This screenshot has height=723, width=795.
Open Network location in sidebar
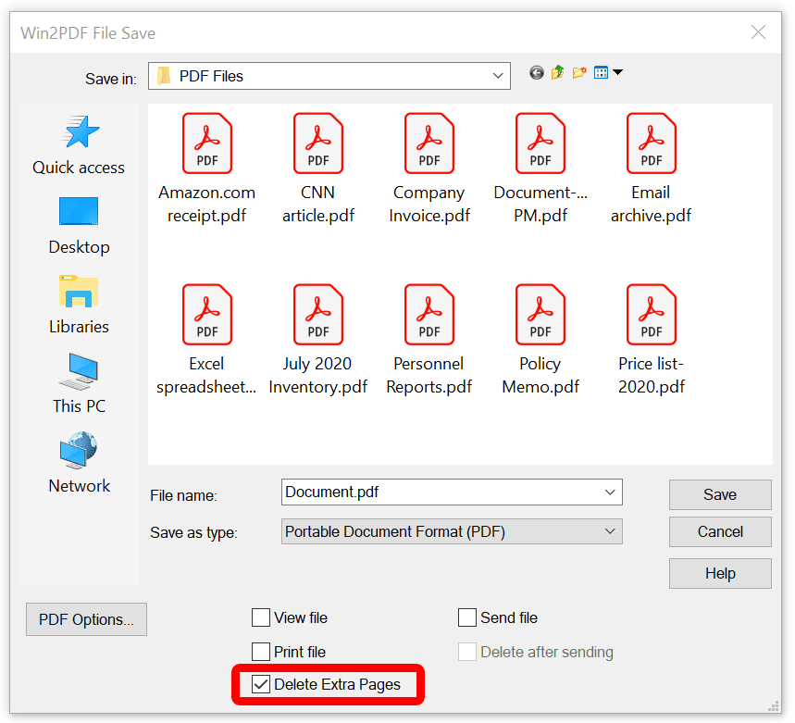pyautogui.click(x=79, y=463)
